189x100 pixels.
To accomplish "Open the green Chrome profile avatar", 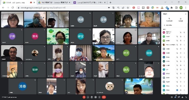I will point(181,8).
